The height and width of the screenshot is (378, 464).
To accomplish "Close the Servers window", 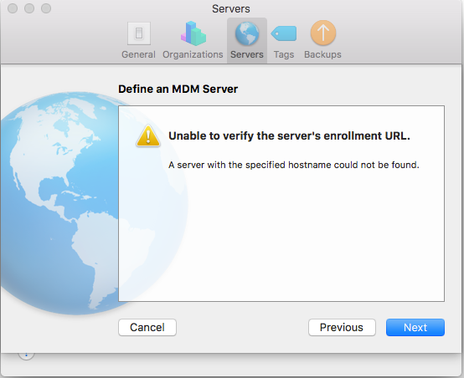I will click(13, 8).
